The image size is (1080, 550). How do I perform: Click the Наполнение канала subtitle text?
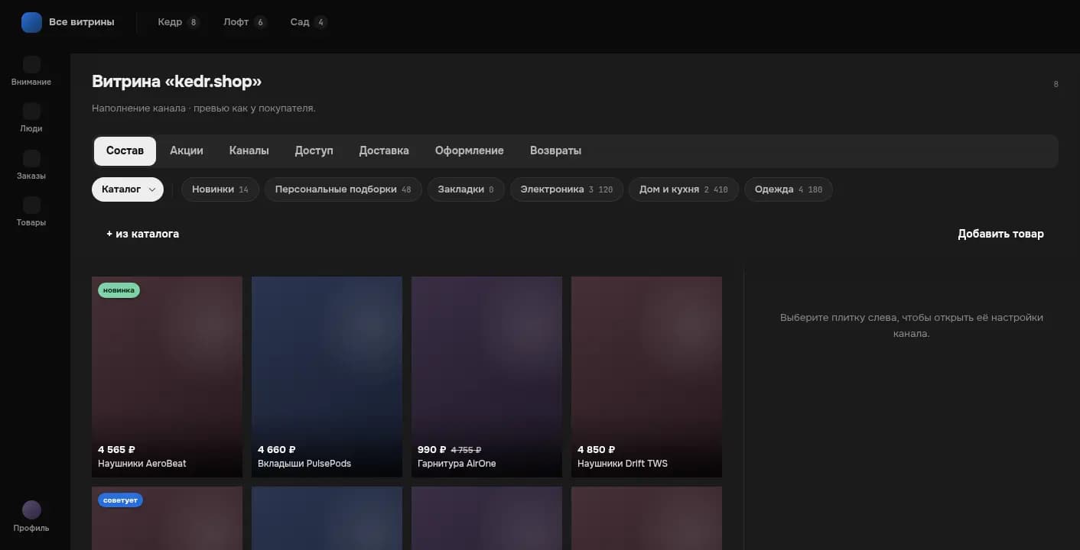pos(203,108)
